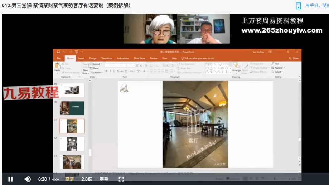The width and height of the screenshot is (329, 185).
Task: Click the Tell me what you want to do box
Action: [x=198, y=58]
